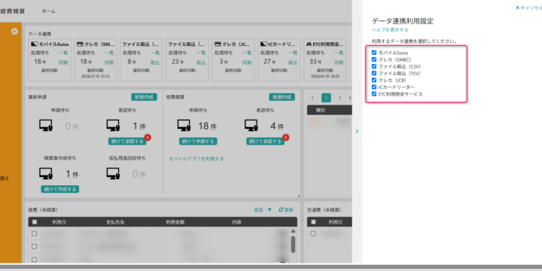The height and width of the screenshot is (271, 542).
Task: Click monitor icon under 事前申請 申請待ち
Action: click(x=46, y=126)
